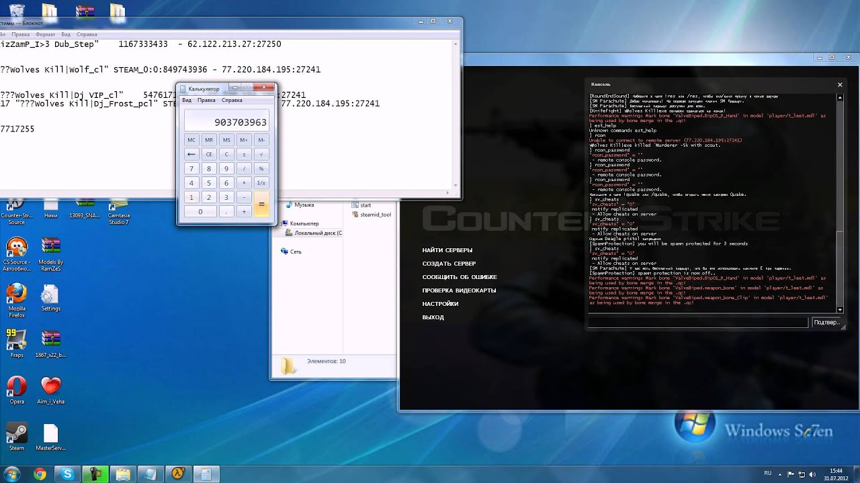Switch to Calculator via its taskbar button
This screenshot has width=860, height=483.
pyautogui.click(x=206, y=474)
